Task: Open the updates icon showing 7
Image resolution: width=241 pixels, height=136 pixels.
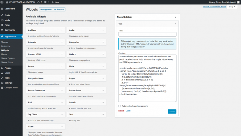Action: 38,2
